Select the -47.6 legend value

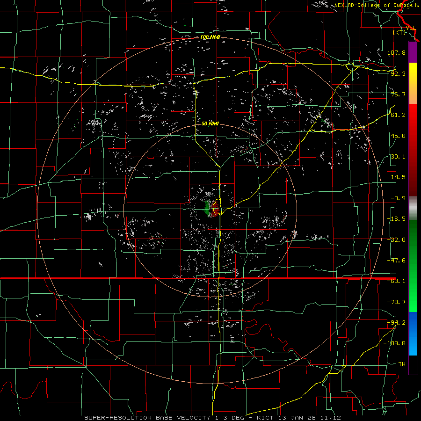coord(396,261)
